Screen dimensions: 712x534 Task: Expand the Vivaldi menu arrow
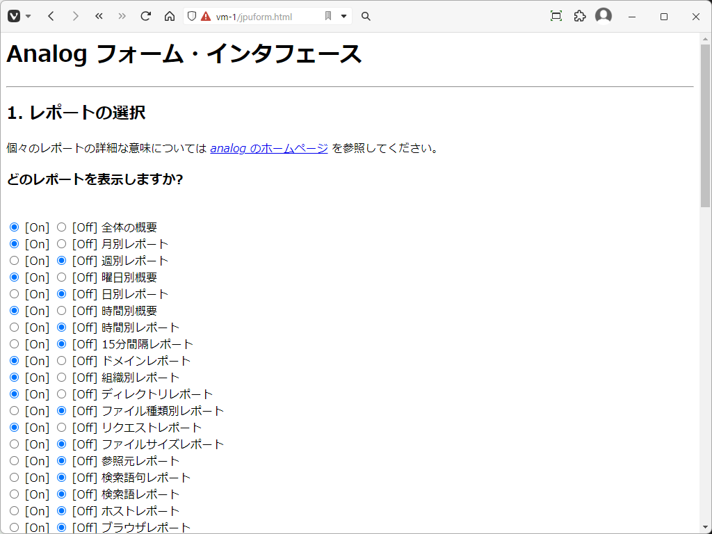point(28,17)
